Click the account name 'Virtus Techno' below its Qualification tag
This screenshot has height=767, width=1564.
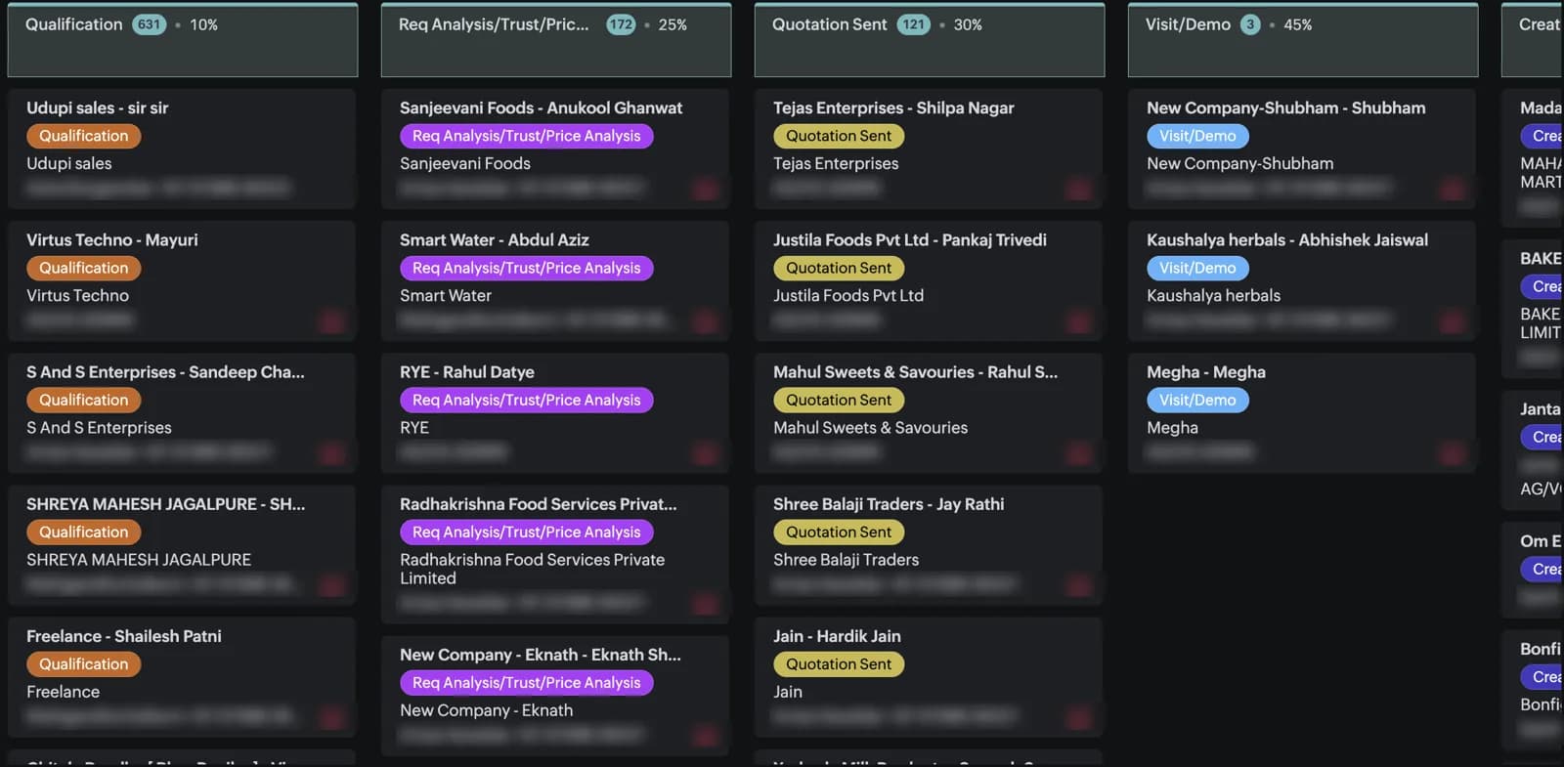(x=77, y=295)
